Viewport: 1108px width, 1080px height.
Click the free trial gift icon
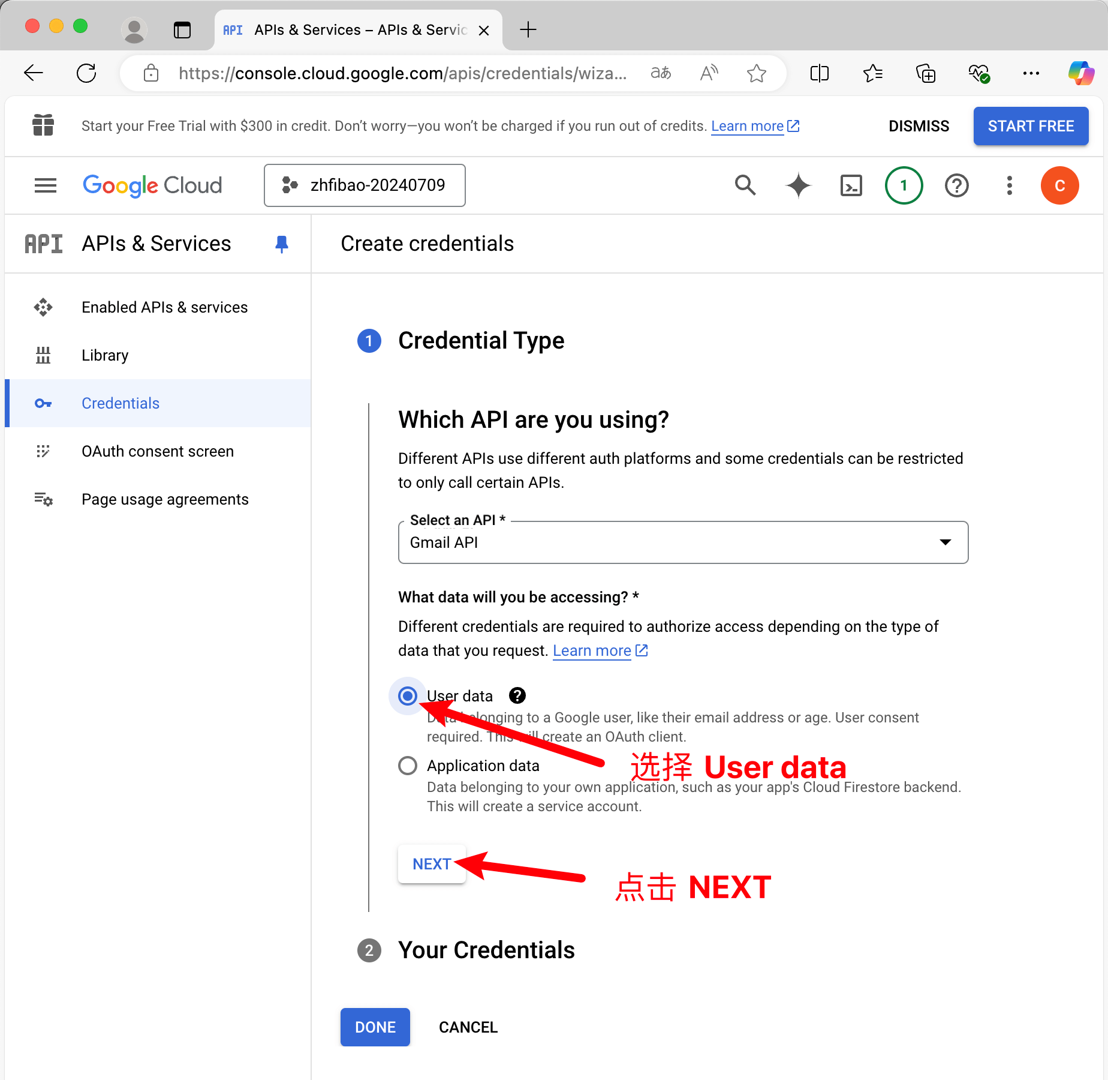tap(43, 125)
